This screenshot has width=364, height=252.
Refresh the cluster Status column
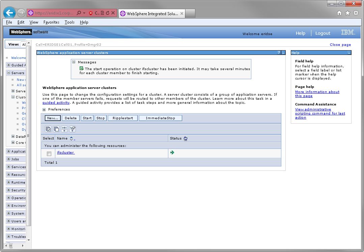(186, 138)
